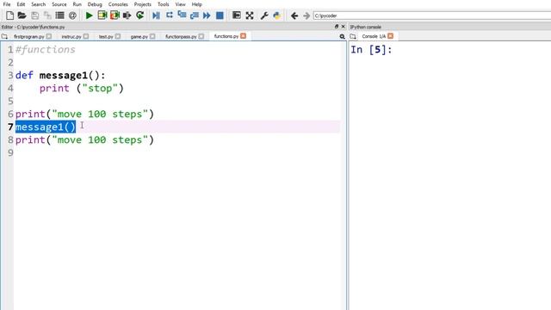Open the Search menu
This screenshot has width=551, height=310.
pyautogui.click(x=38, y=4)
